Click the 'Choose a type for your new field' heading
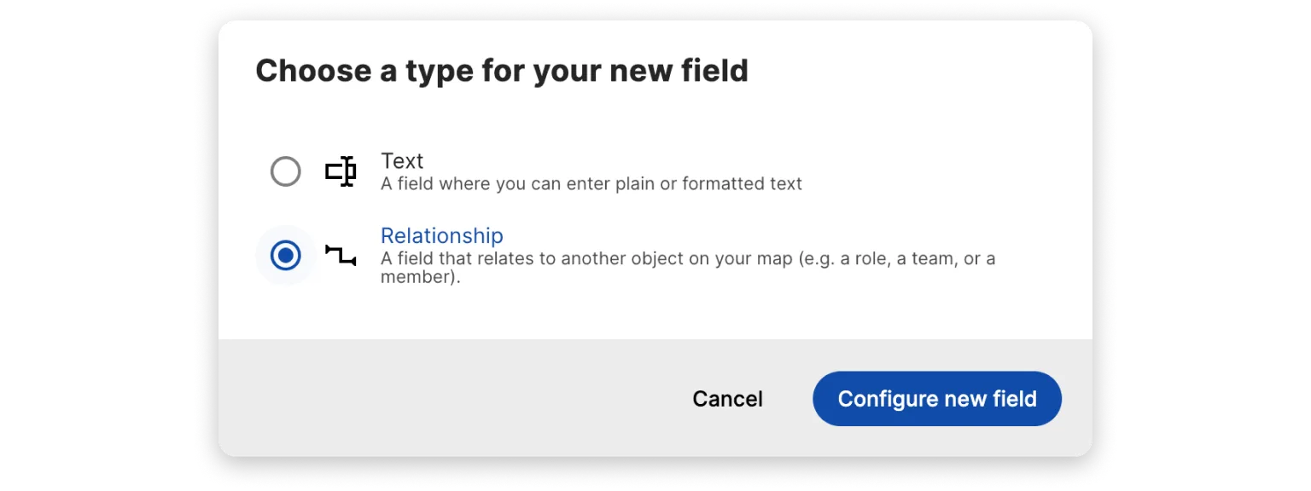Screen dimensions: 1311x491 [x=501, y=71]
